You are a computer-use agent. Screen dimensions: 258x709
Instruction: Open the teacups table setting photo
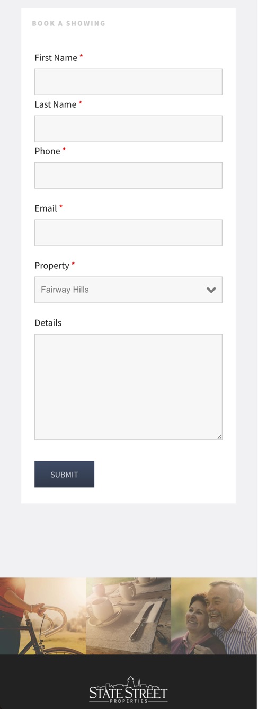[128, 616]
